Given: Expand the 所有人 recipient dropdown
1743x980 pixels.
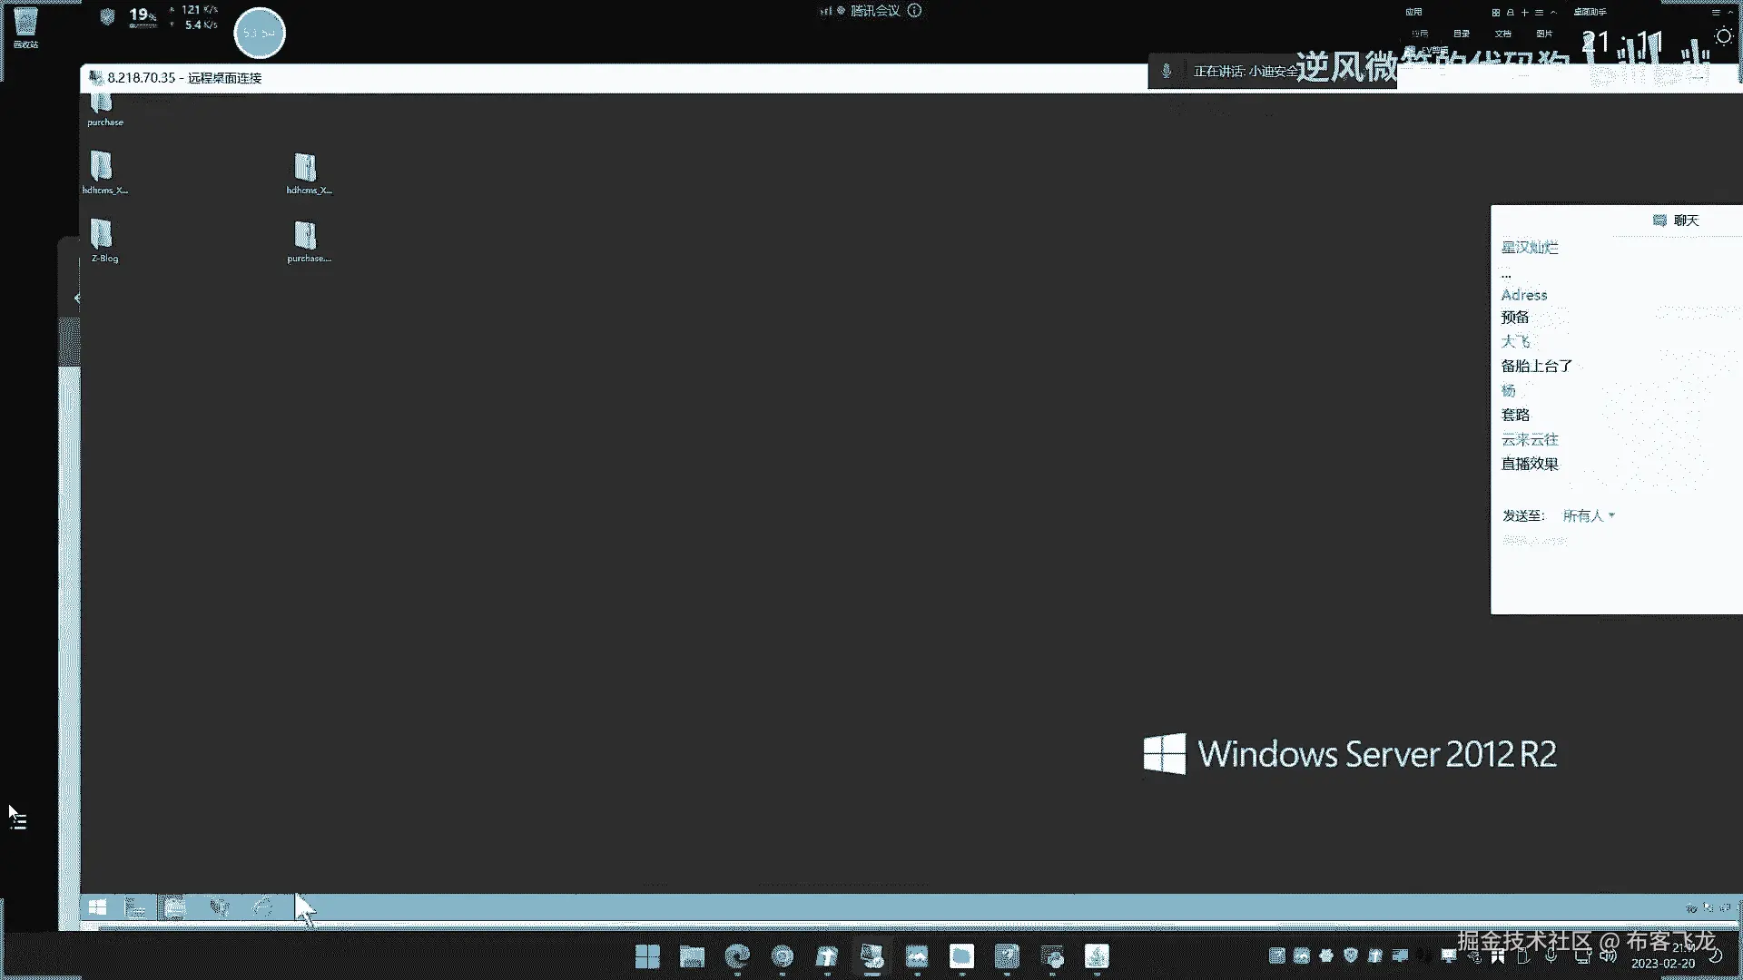Looking at the screenshot, I should [x=1589, y=515].
